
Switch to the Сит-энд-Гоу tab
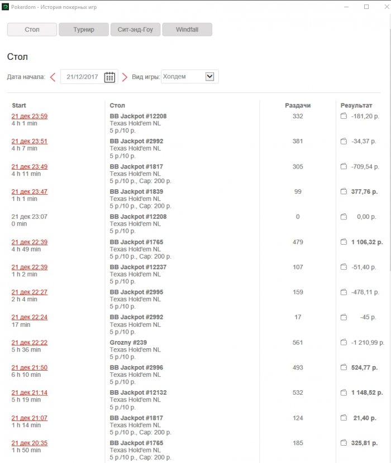[x=135, y=30]
